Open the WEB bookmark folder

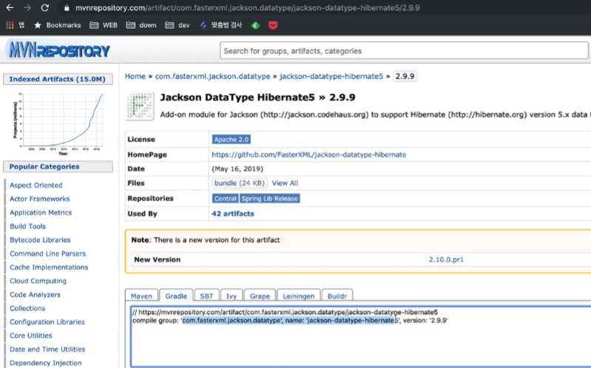pos(104,25)
